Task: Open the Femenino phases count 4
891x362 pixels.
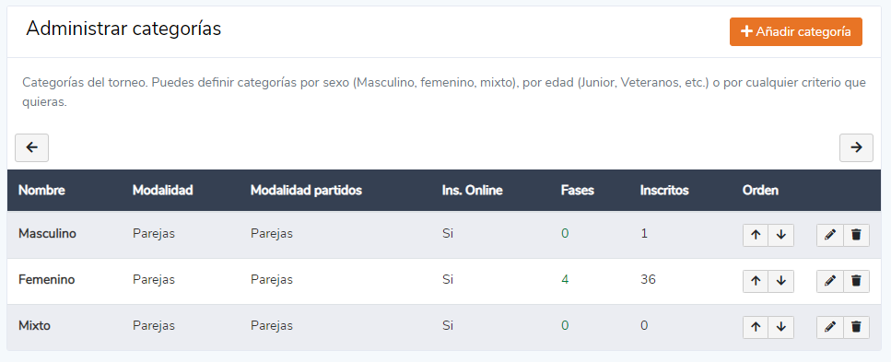Action: (x=565, y=280)
